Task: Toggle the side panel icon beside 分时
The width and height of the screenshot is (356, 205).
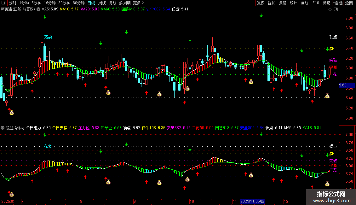Action: [3, 3]
